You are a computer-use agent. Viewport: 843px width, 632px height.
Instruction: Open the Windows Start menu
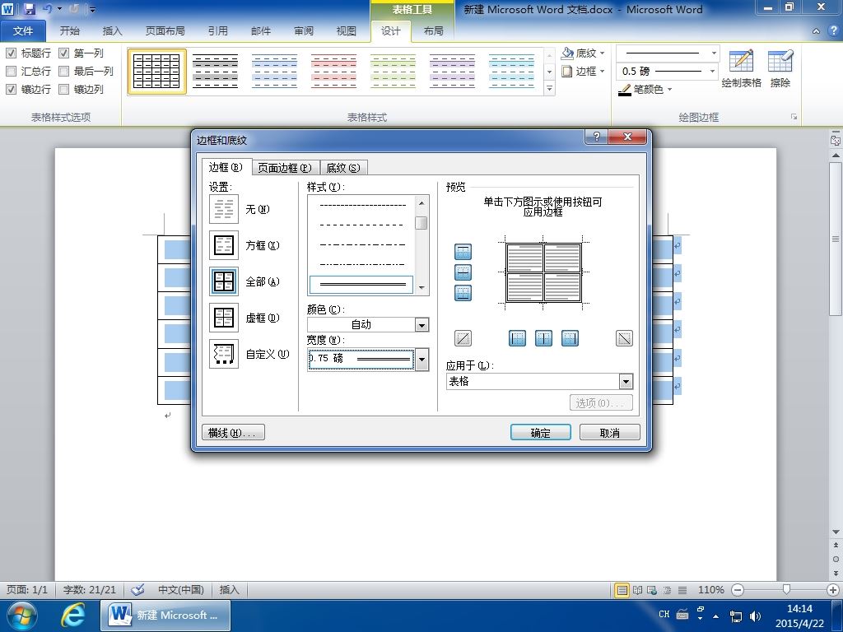tap(22, 616)
